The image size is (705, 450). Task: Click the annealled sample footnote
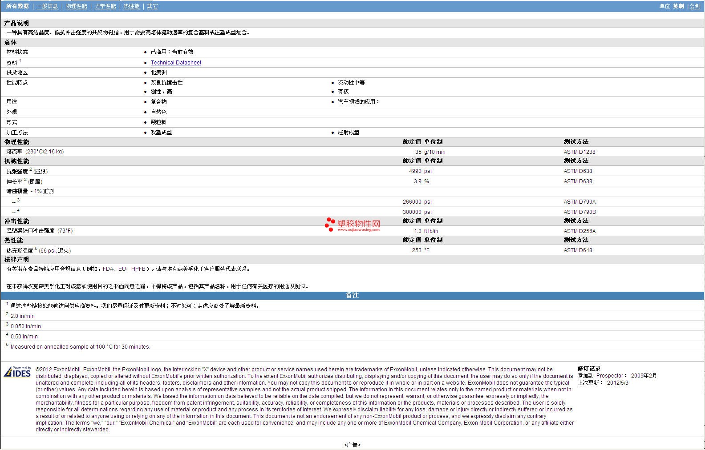[x=80, y=347]
